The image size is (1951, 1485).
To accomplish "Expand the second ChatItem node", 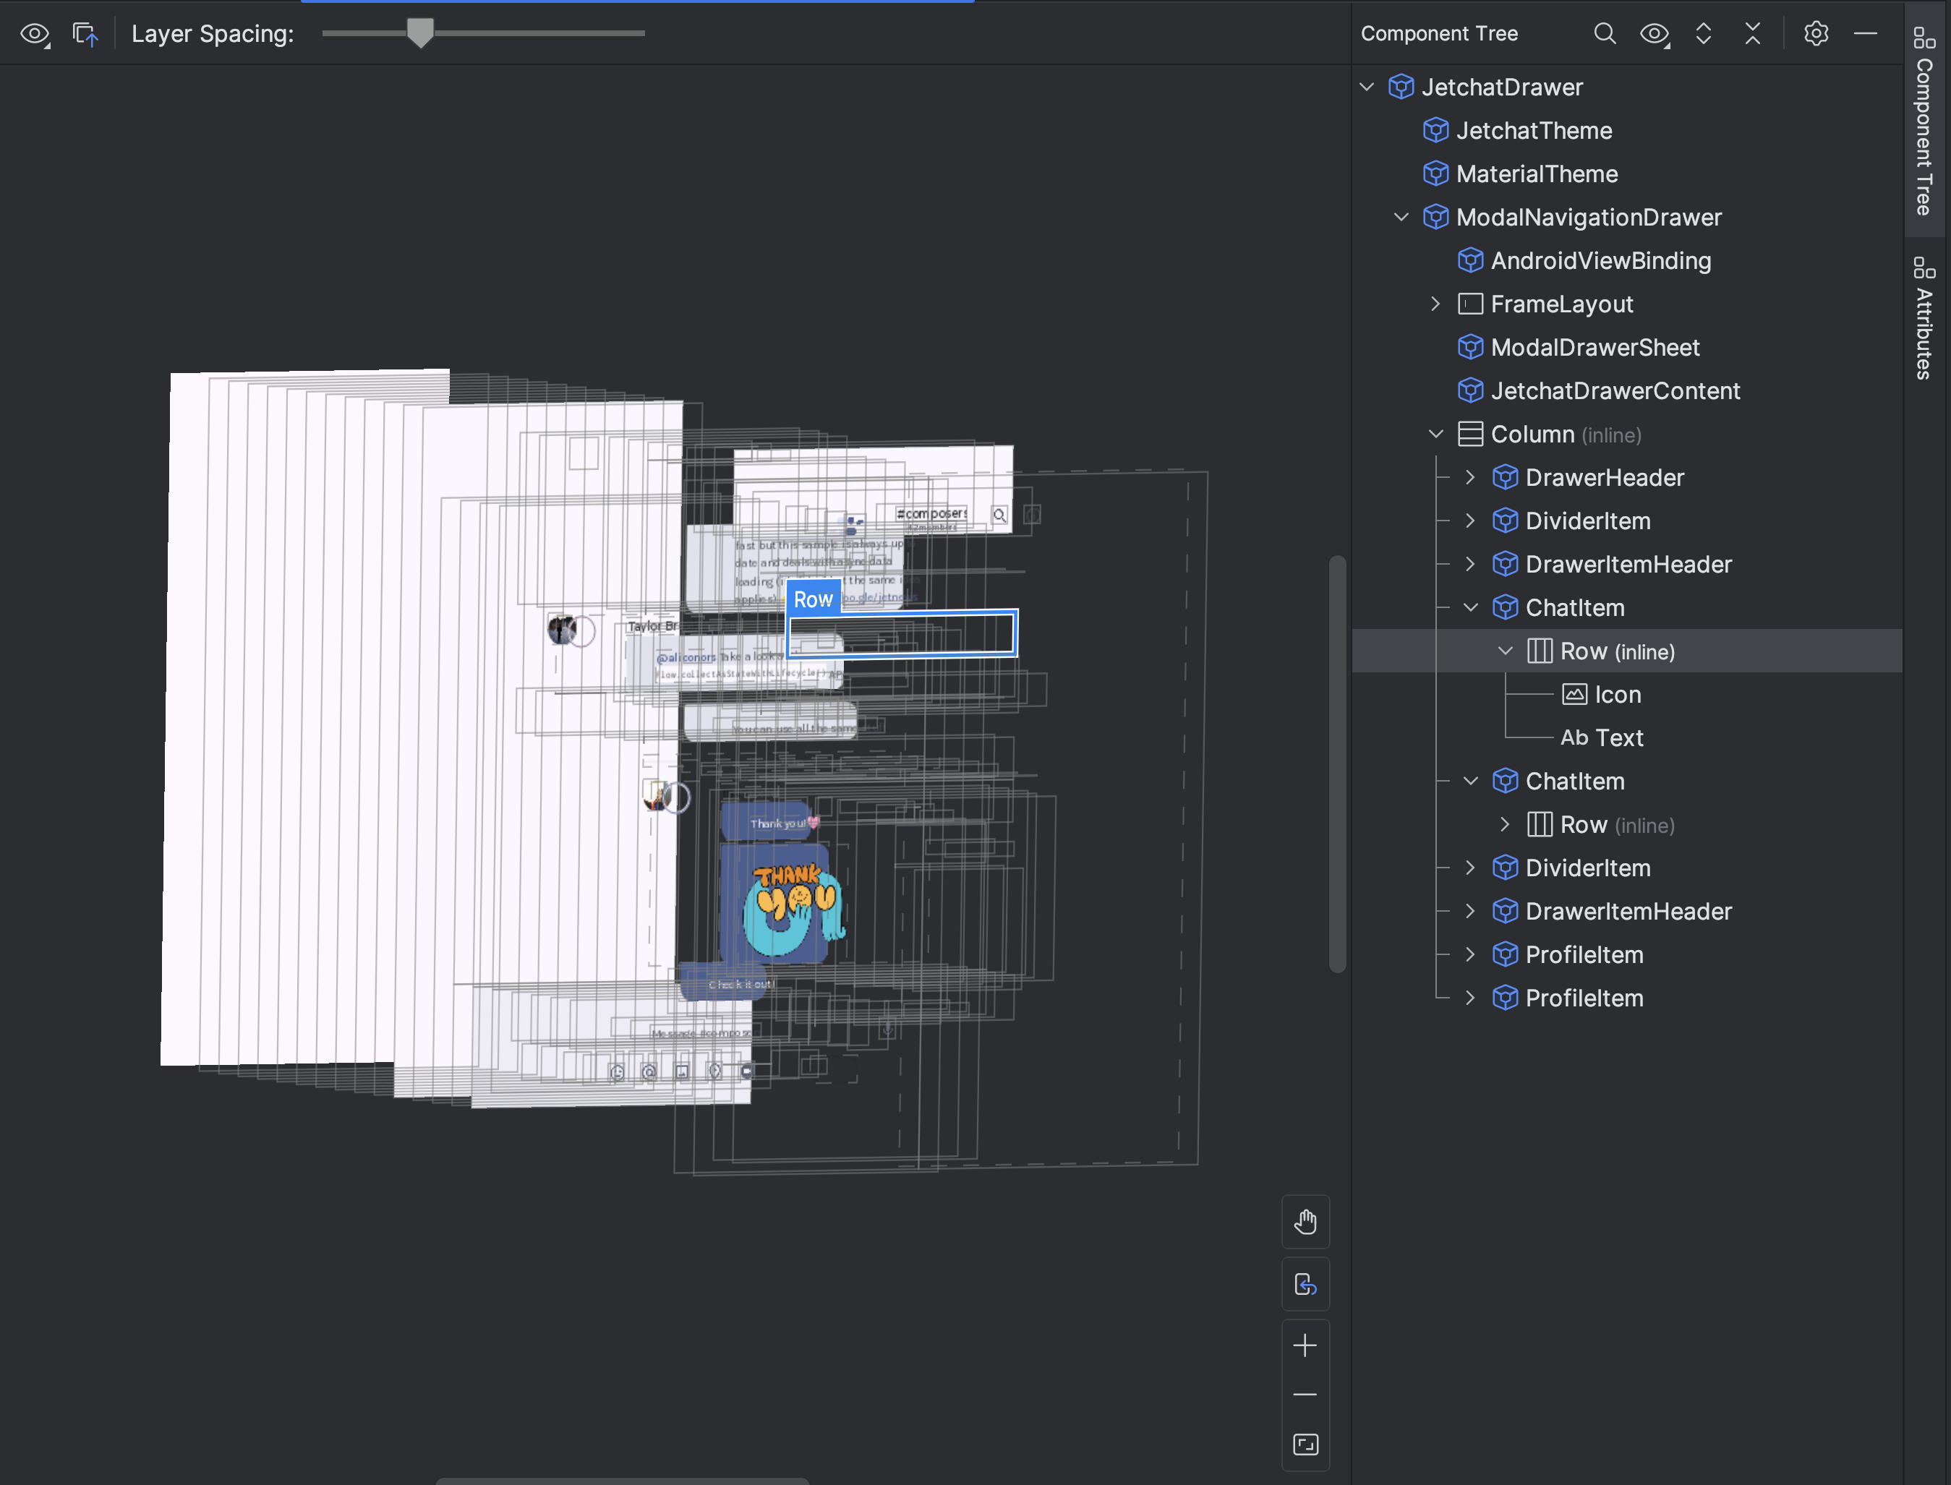I will click(x=1471, y=780).
